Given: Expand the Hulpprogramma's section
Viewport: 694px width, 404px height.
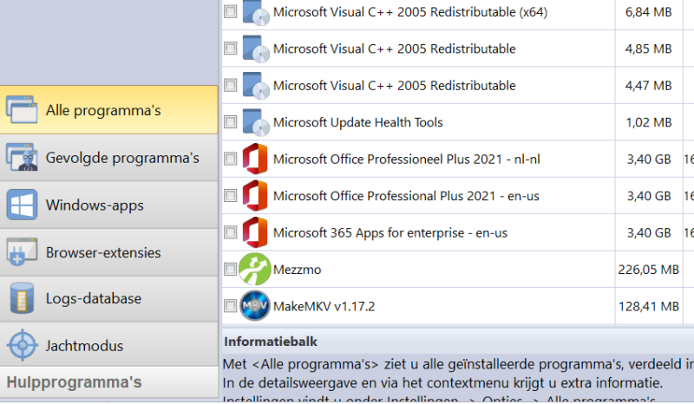Looking at the screenshot, I should click(x=75, y=382).
